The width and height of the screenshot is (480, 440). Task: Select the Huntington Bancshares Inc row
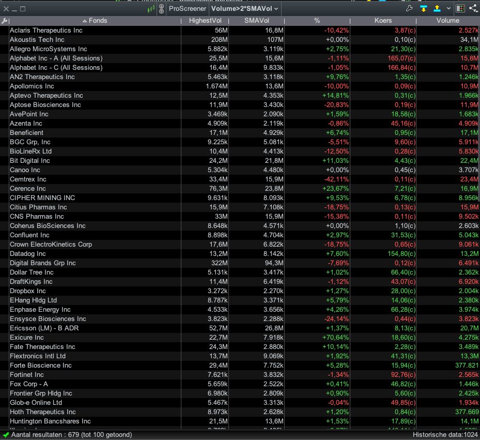tap(240, 421)
